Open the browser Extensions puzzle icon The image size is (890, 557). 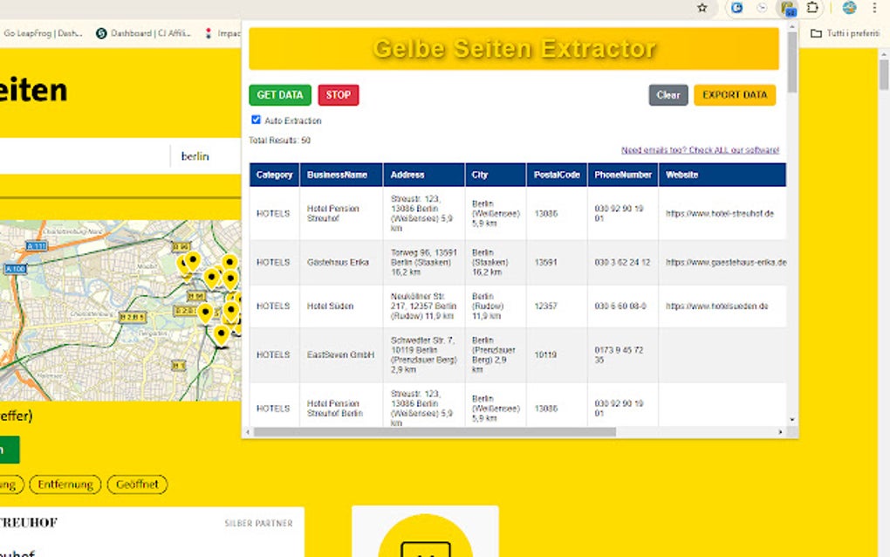[812, 8]
